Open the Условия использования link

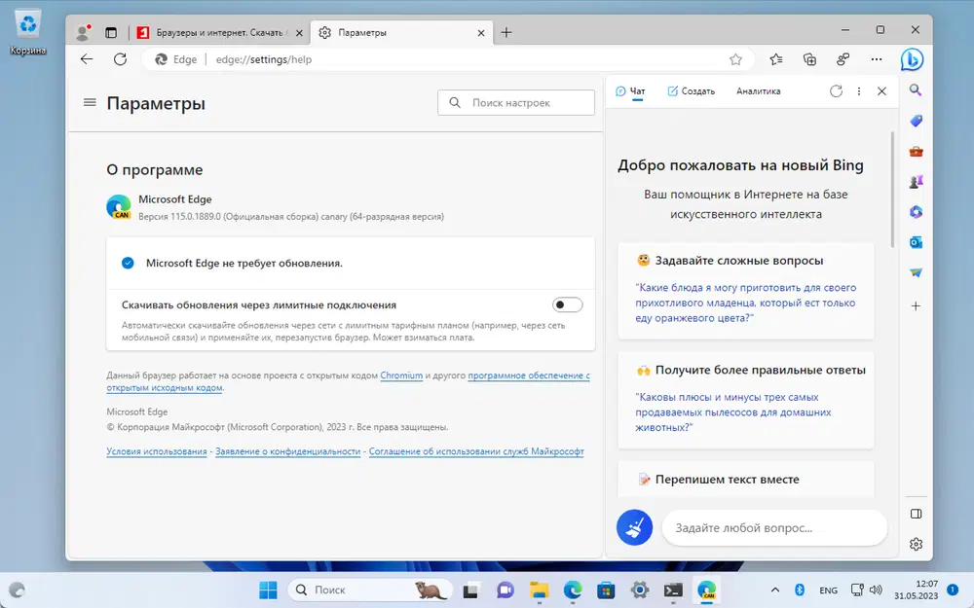click(157, 451)
